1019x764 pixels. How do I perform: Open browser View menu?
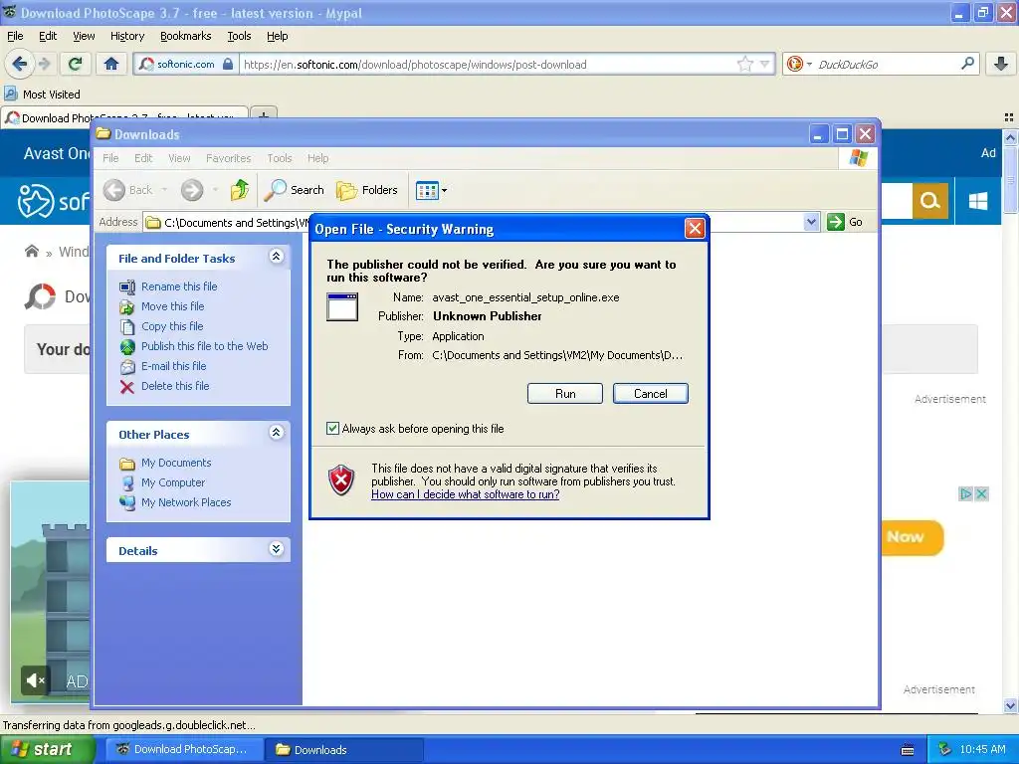pyautogui.click(x=84, y=36)
